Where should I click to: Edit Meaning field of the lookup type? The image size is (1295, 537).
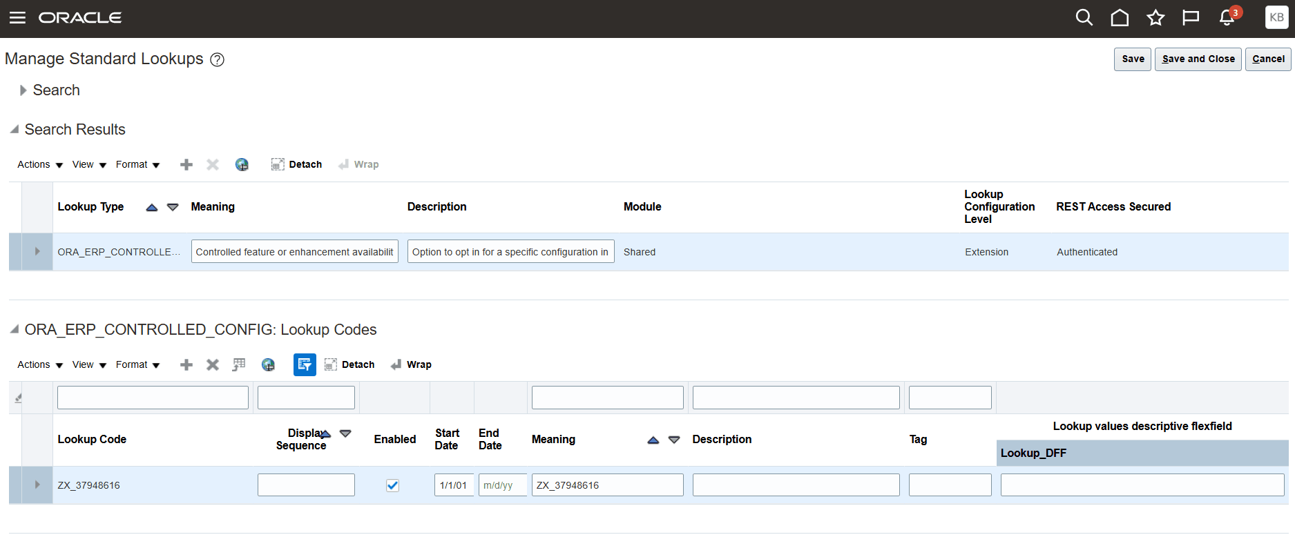tap(295, 251)
